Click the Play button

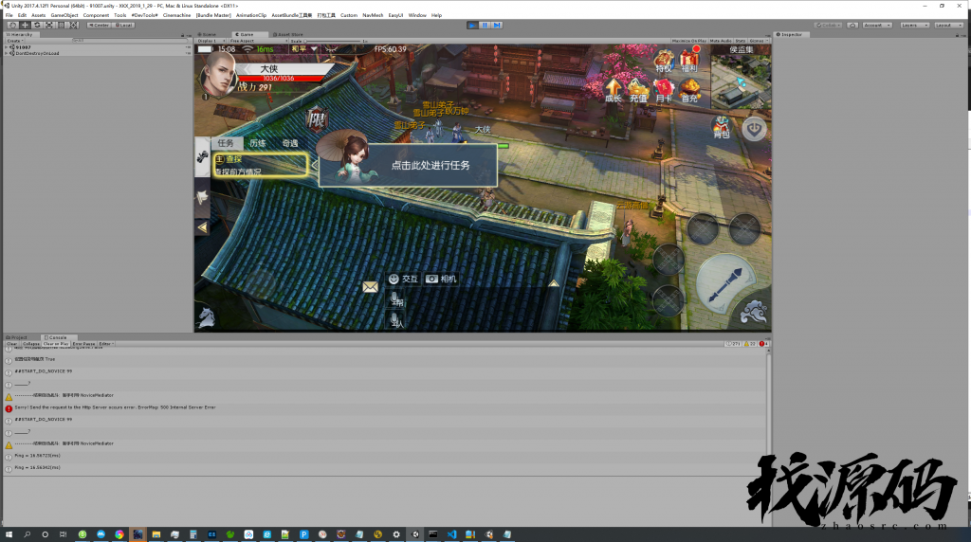pyautogui.click(x=472, y=26)
